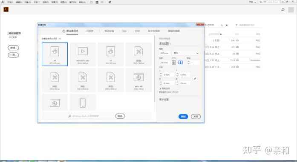Viewport: 297px width, 162px height.
Task: Open the recent file of type Illustrator
Action: click(x=233, y=60)
